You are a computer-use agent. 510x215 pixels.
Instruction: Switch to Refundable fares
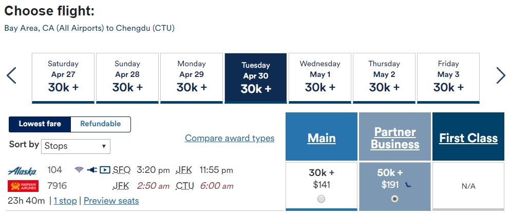(x=101, y=124)
